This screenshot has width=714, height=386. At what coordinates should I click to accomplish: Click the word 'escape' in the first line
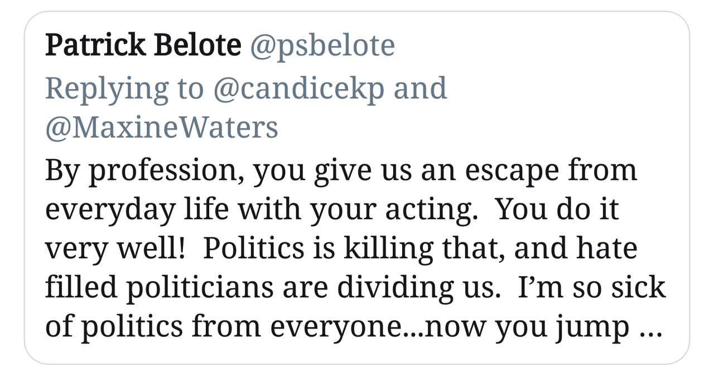pos(501,170)
